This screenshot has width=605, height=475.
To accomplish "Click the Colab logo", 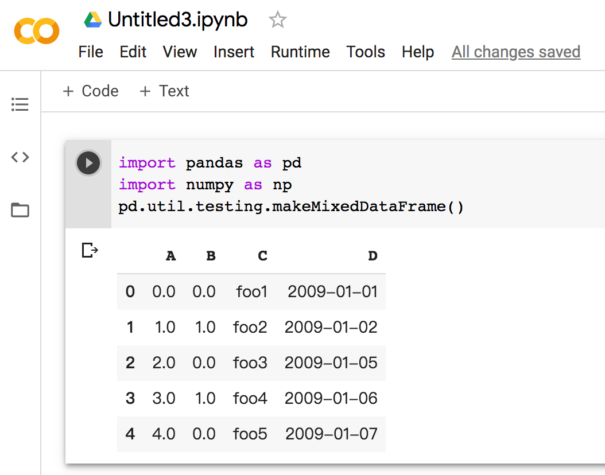I will pos(37,31).
